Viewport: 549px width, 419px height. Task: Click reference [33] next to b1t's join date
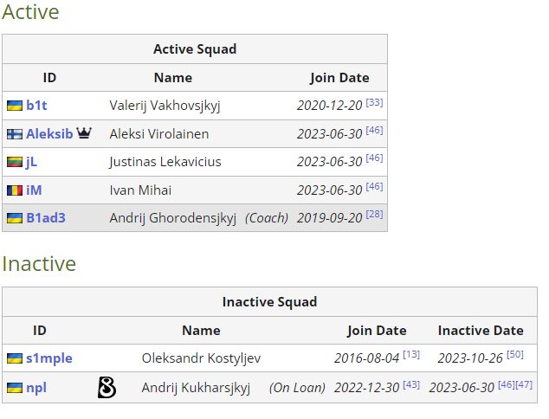tap(374, 102)
